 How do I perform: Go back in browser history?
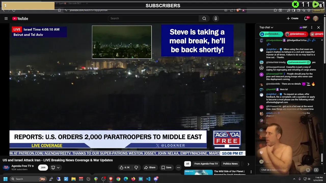[4, 10]
